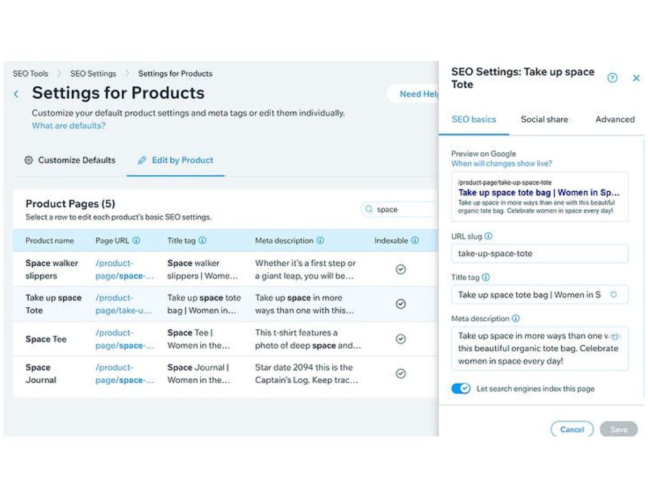Click the indexable checkmark for Take up space Tote
The image size is (648, 486).
(x=400, y=304)
